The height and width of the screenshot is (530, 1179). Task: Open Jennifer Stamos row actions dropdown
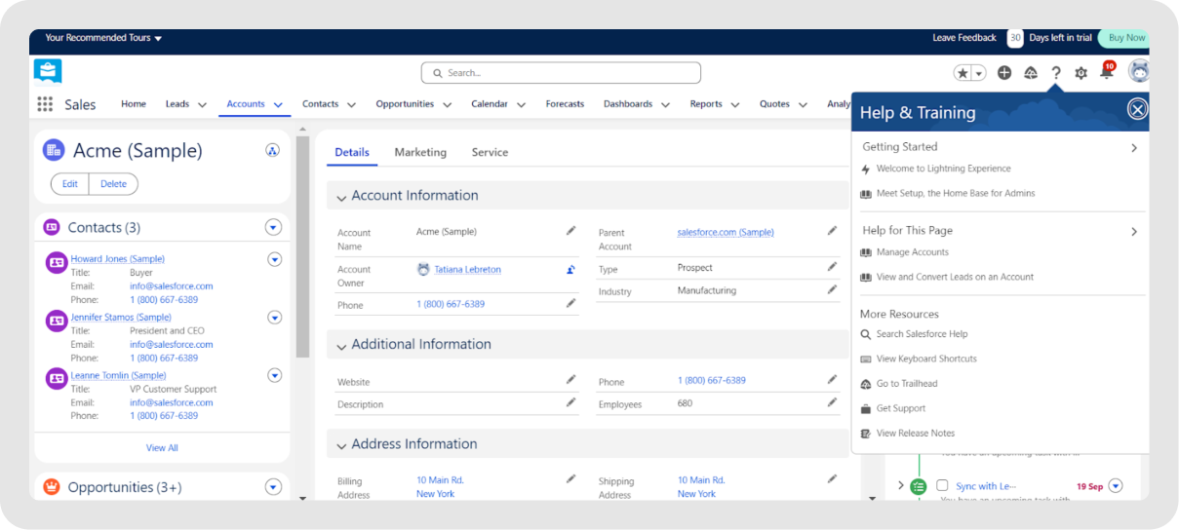[274, 318]
